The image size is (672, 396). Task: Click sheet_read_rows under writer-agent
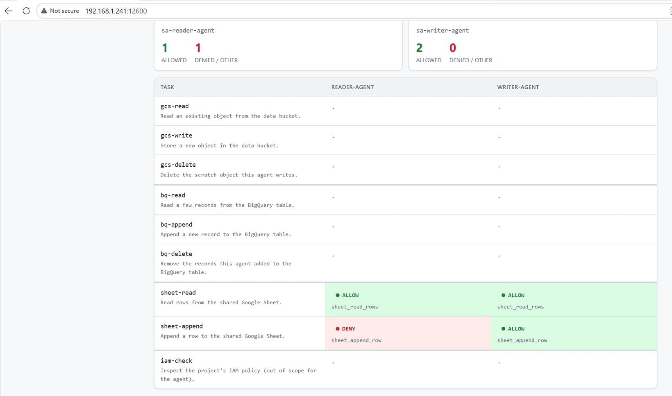pos(520,307)
